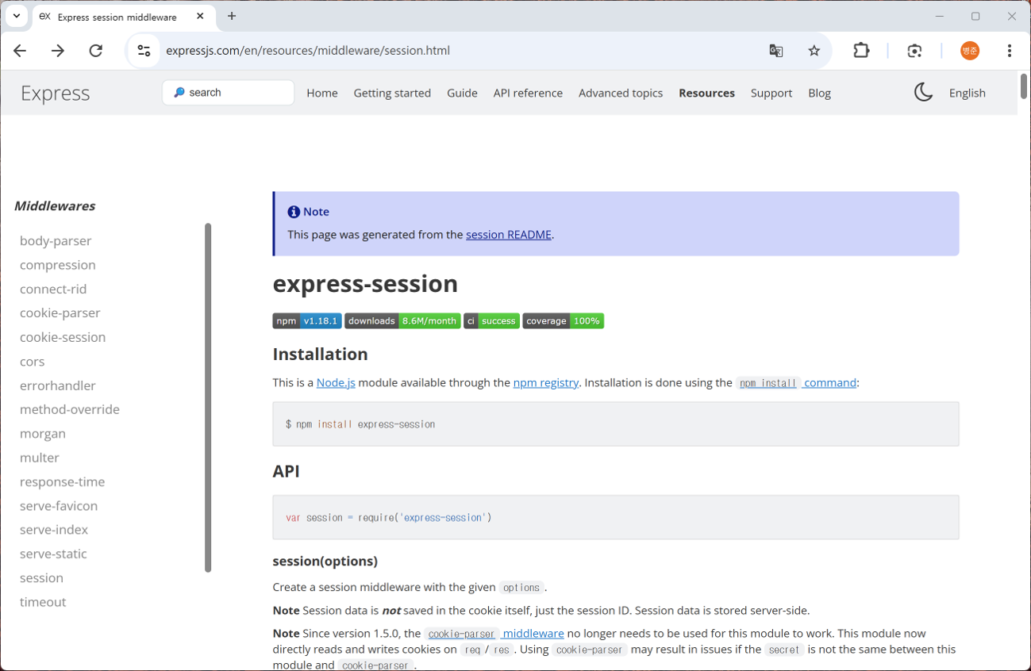Open serve-index middleware page
This screenshot has height=671, width=1031.
tap(54, 530)
